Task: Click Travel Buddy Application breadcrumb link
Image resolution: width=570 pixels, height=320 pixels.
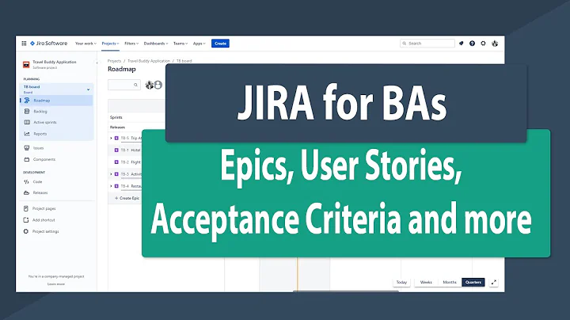Action: tap(149, 61)
